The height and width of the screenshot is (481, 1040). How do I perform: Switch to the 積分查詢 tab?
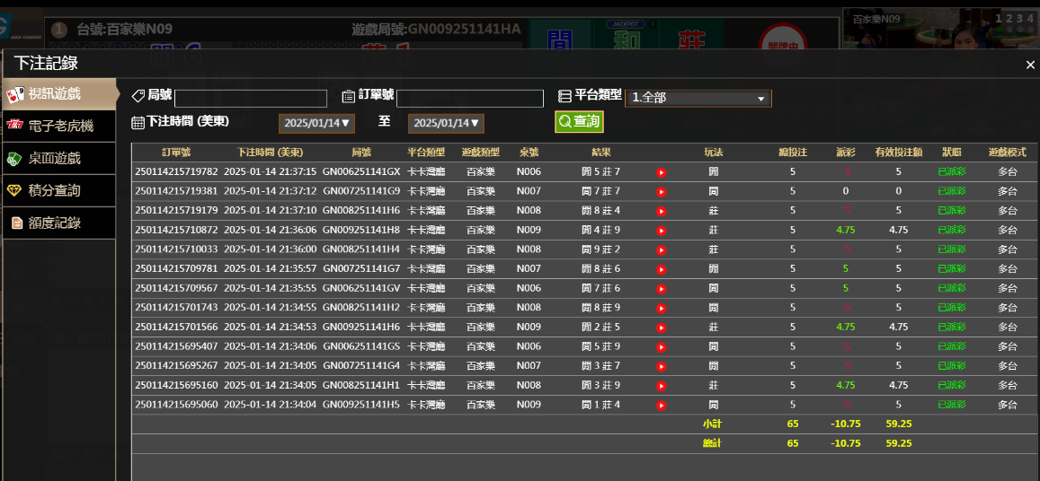click(x=59, y=190)
